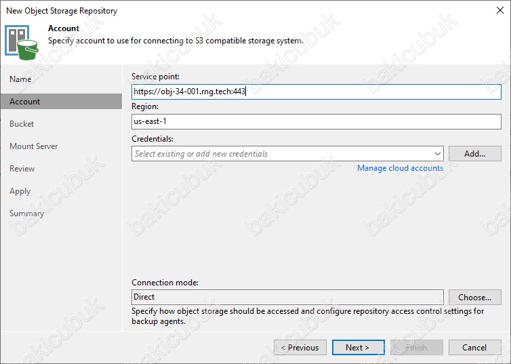Click the "Specify account to use" description text

(x=176, y=41)
